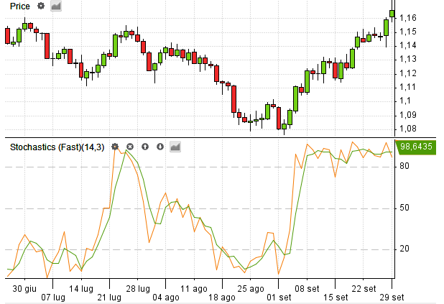The height and width of the screenshot is (304, 444).
Task: Open Price chart settings gear
Action: click(x=41, y=6)
